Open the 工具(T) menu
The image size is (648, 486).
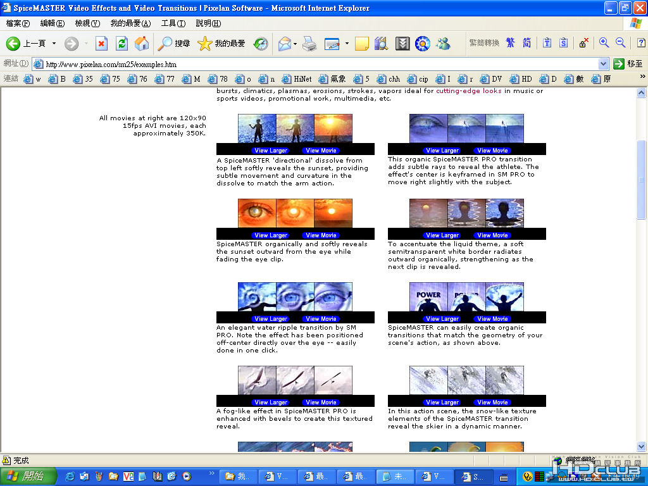click(173, 23)
